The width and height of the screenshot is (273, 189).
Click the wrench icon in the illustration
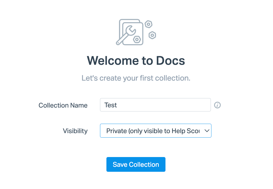126,35
